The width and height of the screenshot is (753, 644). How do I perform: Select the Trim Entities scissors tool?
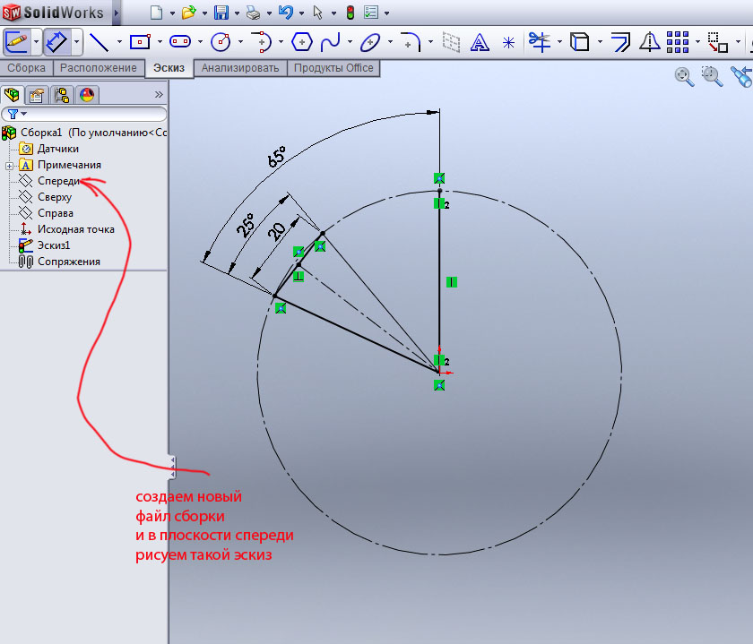pyautogui.click(x=539, y=41)
